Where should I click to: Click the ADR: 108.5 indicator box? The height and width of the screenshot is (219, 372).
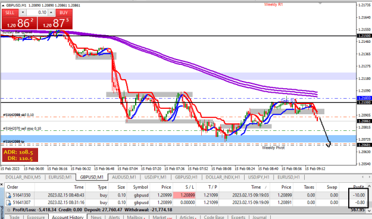point(20,155)
